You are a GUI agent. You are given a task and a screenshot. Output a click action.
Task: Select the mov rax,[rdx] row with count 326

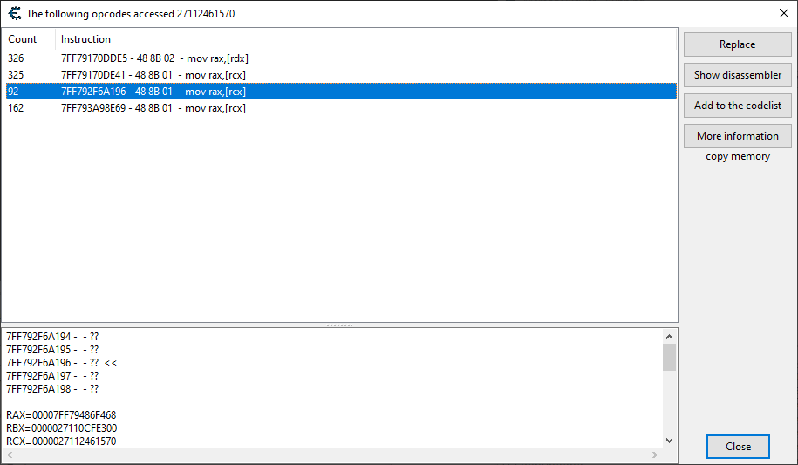[x=153, y=58]
